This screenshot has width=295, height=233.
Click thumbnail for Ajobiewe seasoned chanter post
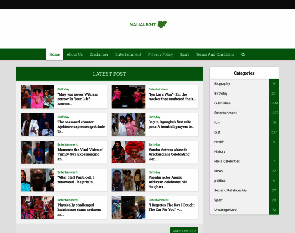pyautogui.click(x=37, y=125)
